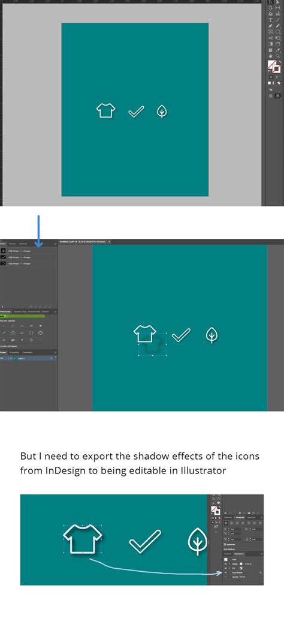
Task: Select the Hand tool in InDesign toolbar
Action: click(271, 56)
